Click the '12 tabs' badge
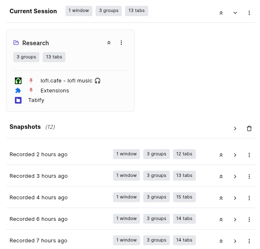This screenshot has width=260, height=249. (184, 154)
